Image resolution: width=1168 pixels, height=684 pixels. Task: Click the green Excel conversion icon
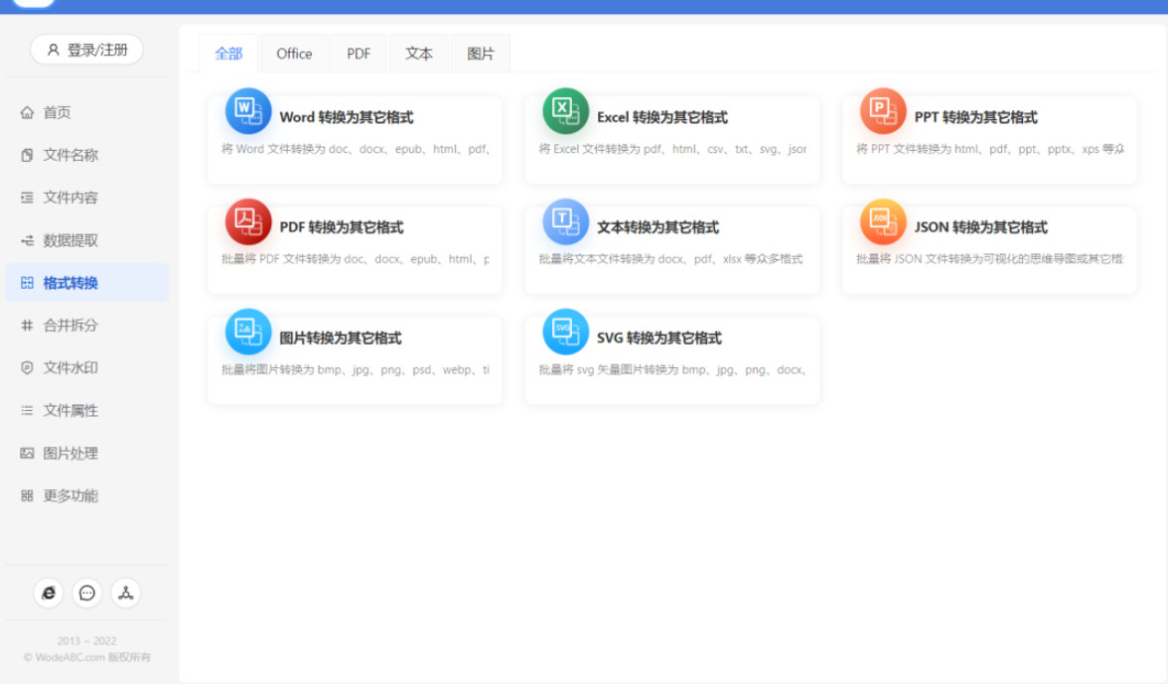click(565, 111)
